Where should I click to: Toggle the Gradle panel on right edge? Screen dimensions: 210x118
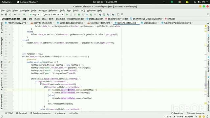(208, 27)
